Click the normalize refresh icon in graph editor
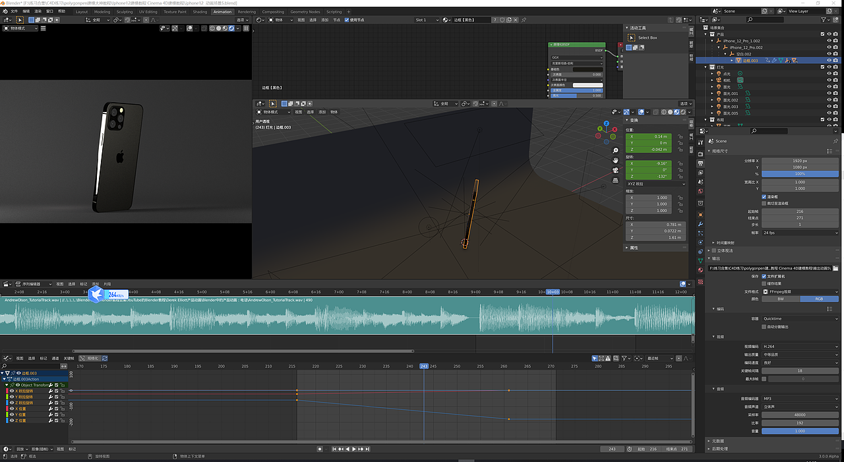The image size is (844, 462). point(104,358)
